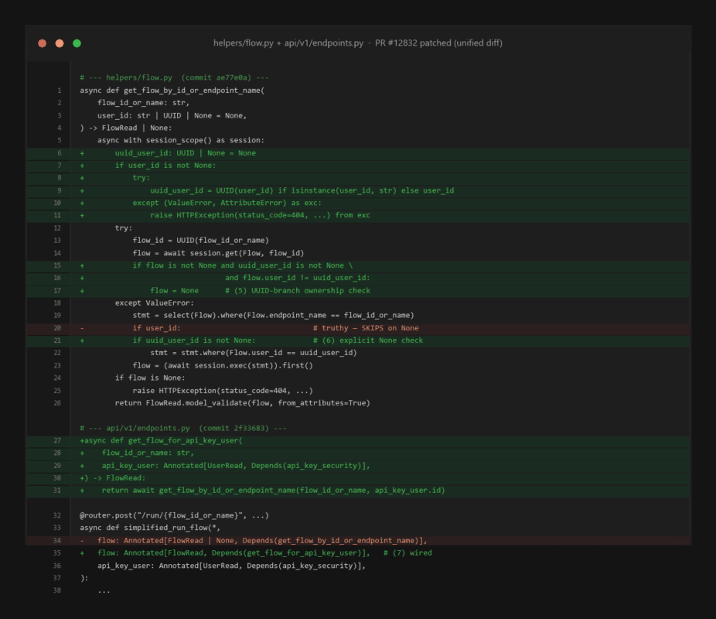Click the minus marker on line 20

click(82, 328)
